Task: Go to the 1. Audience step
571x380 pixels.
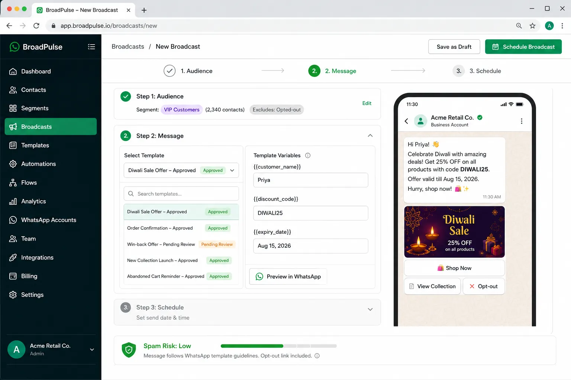Action: pos(188,71)
